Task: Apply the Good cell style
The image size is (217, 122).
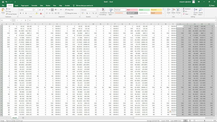Action: pyautogui.click(x=144, y=10)
